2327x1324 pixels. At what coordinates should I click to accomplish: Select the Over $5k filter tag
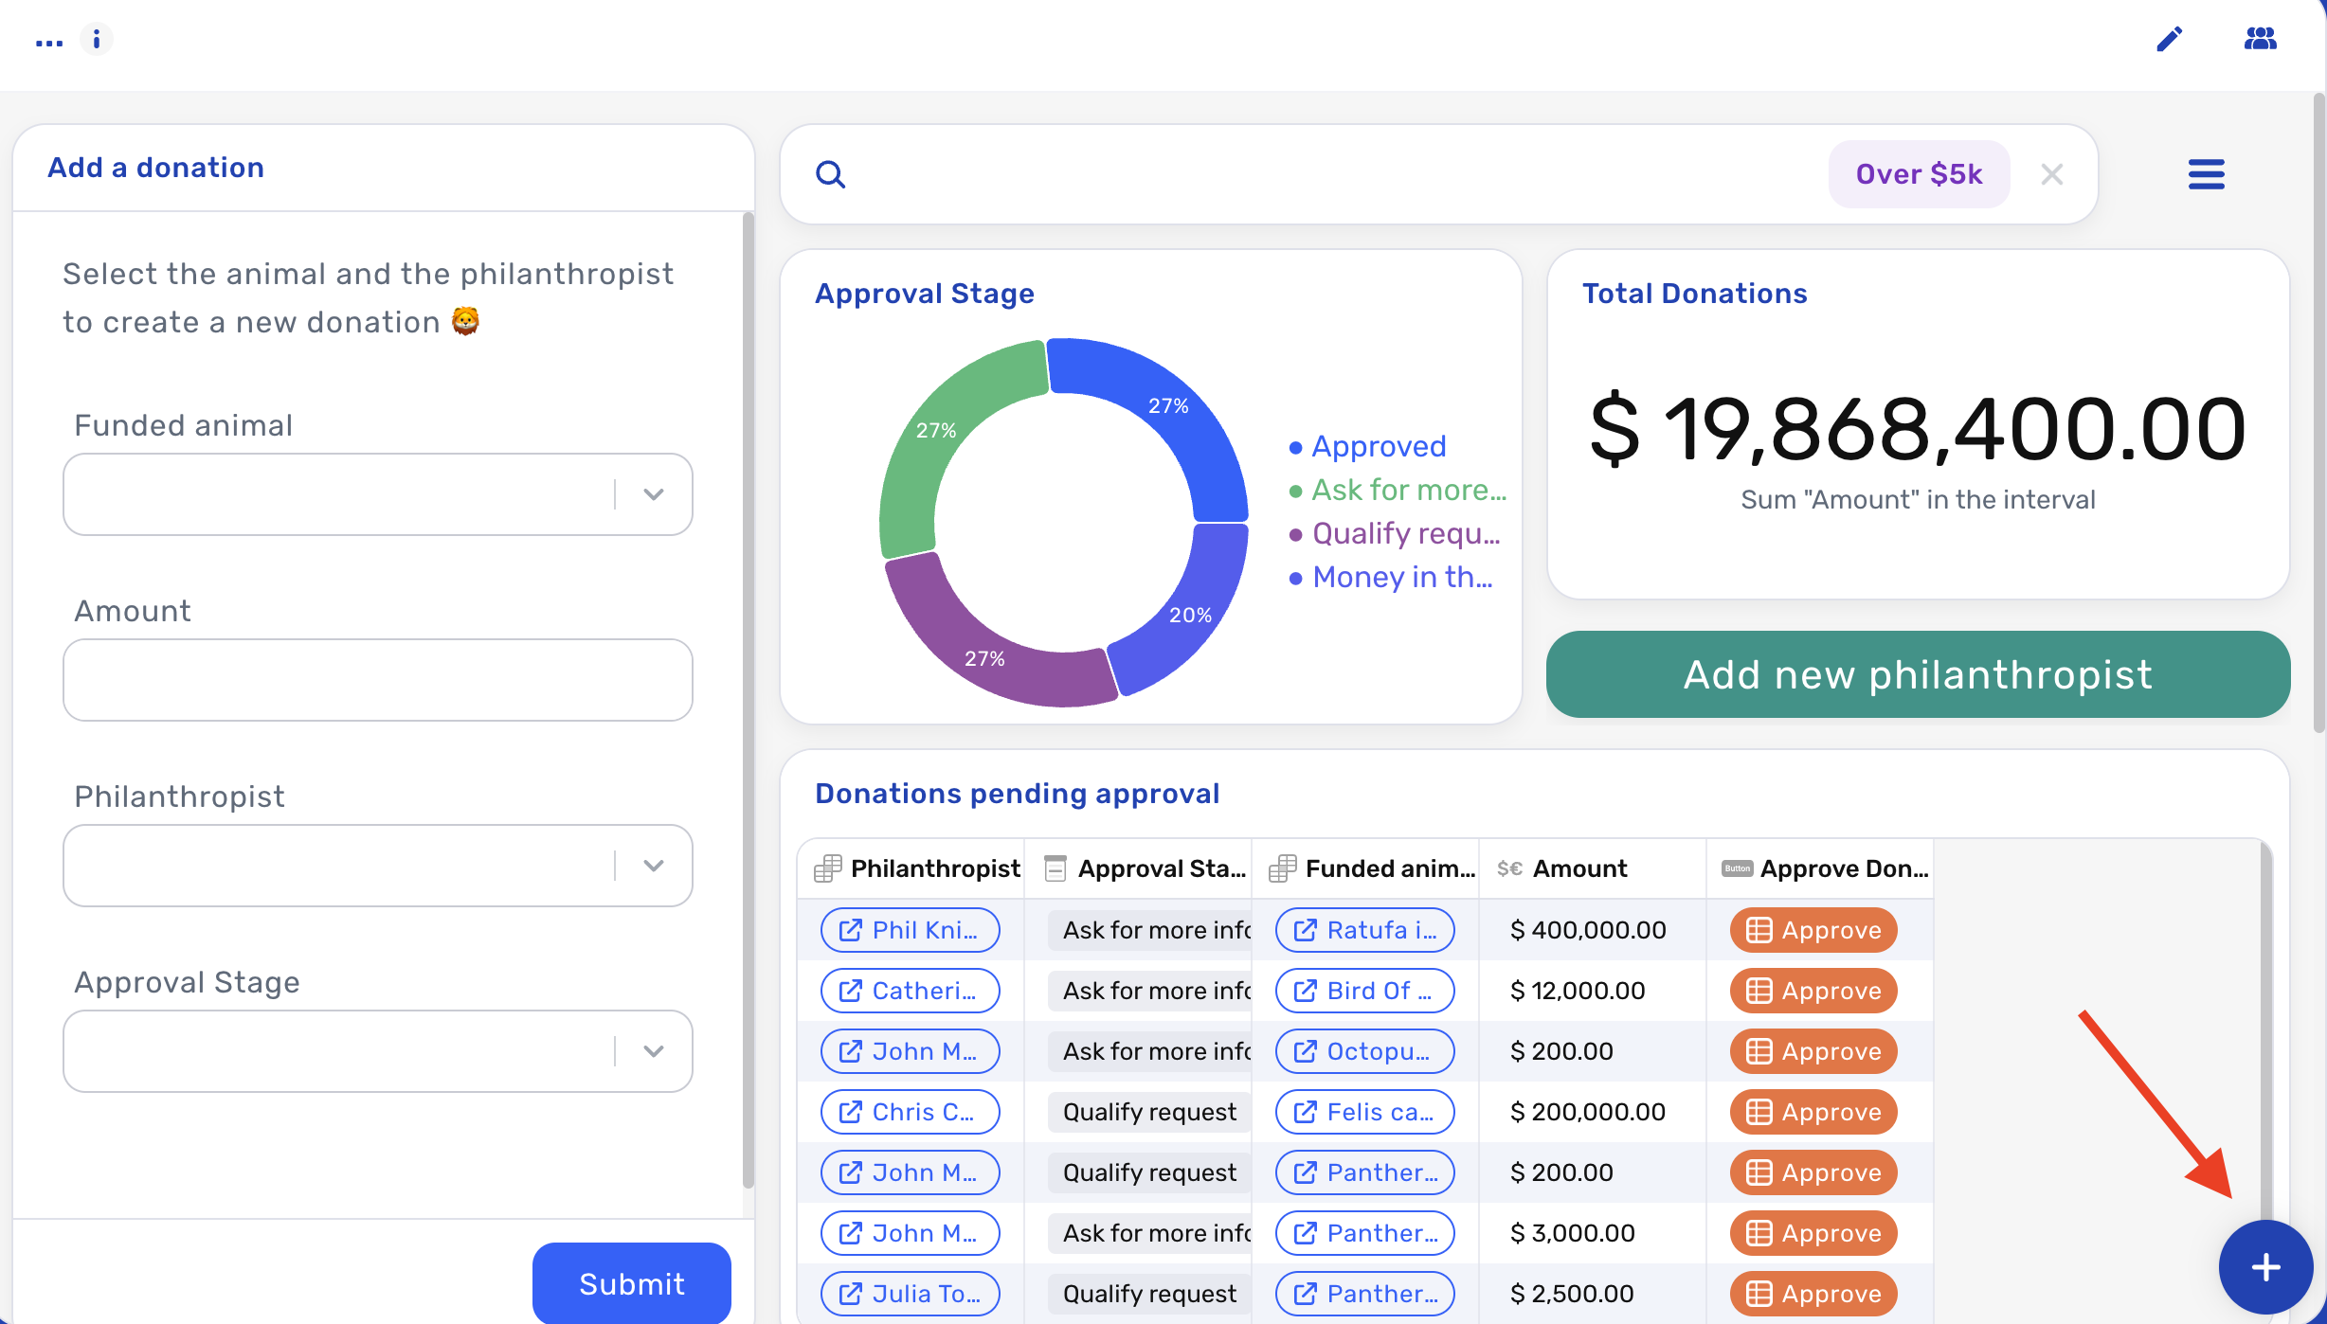tap(1919, 174)
